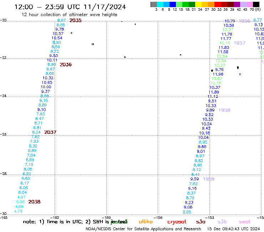Screen dimensions: 264x232
Task: Click the wave height value 4.97
Action: pyautogui.click(x=21, y=197)
